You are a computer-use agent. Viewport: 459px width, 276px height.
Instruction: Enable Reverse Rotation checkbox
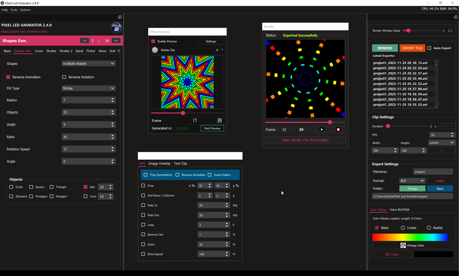point(64,77)
